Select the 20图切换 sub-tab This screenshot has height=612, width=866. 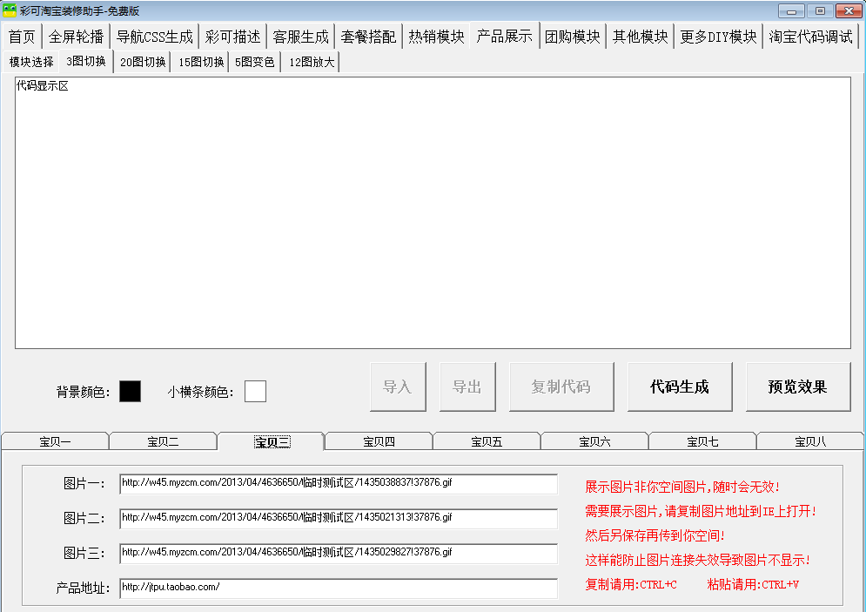(143, 62)
